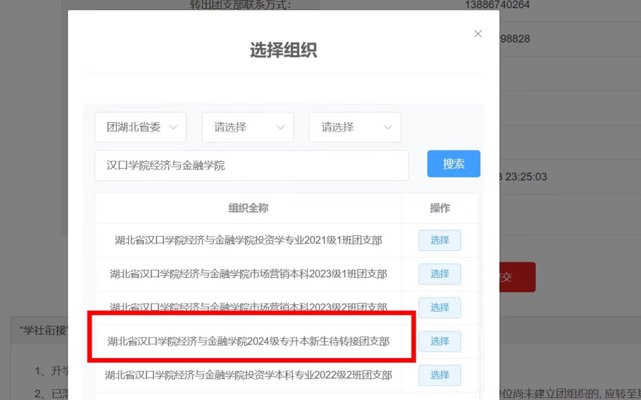Click the 组织全称 column header
Viewport: 641px width, 400px height.
coord(249,208)
